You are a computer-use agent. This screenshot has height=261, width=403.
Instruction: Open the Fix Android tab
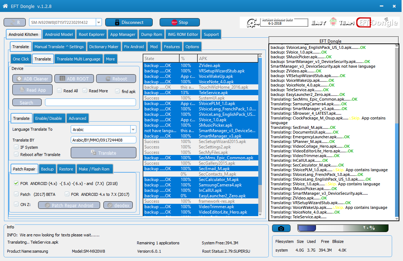pos(134,47)
